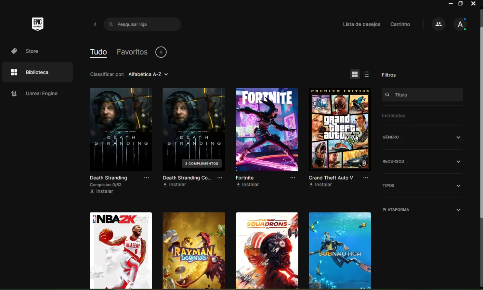Open the account avatar A menu
The height and width of the screenshot is (290, 483).
pyautogui.click(x=460, y=24)
